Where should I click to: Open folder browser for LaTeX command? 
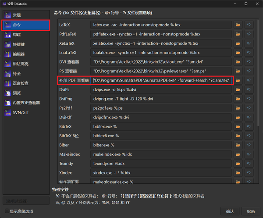(x=238, y=25)
